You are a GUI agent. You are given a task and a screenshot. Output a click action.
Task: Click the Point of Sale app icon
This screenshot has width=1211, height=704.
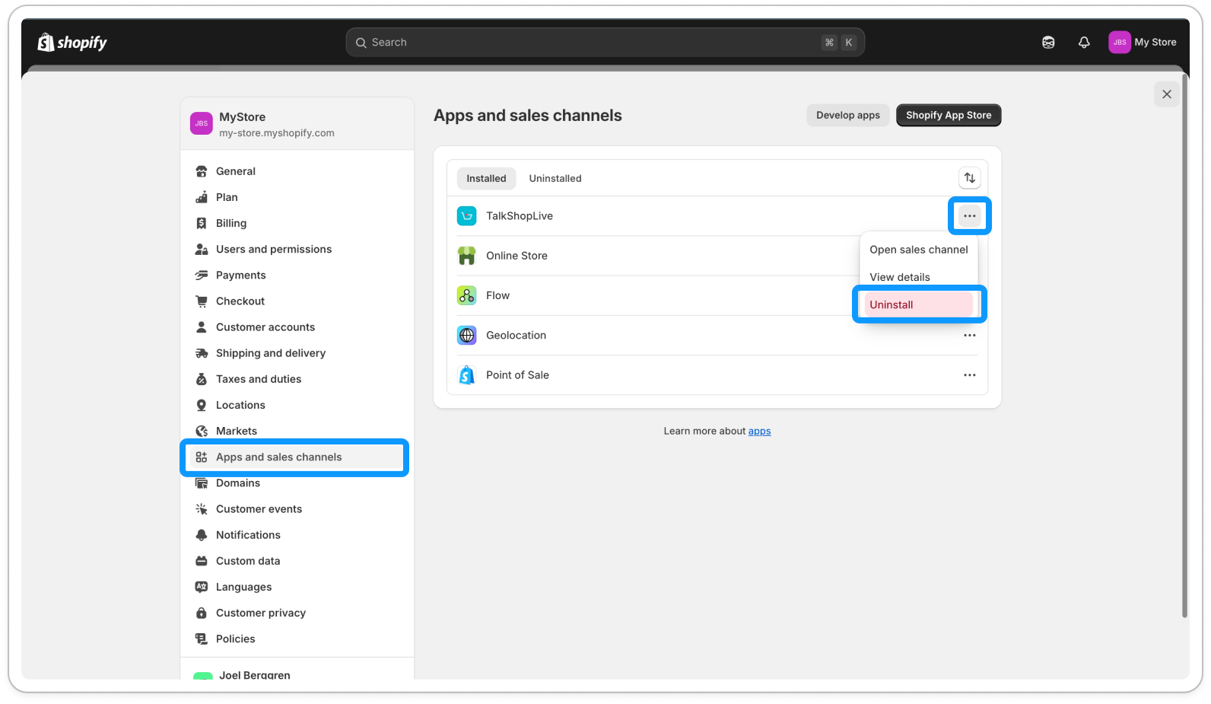click(466, 375)
